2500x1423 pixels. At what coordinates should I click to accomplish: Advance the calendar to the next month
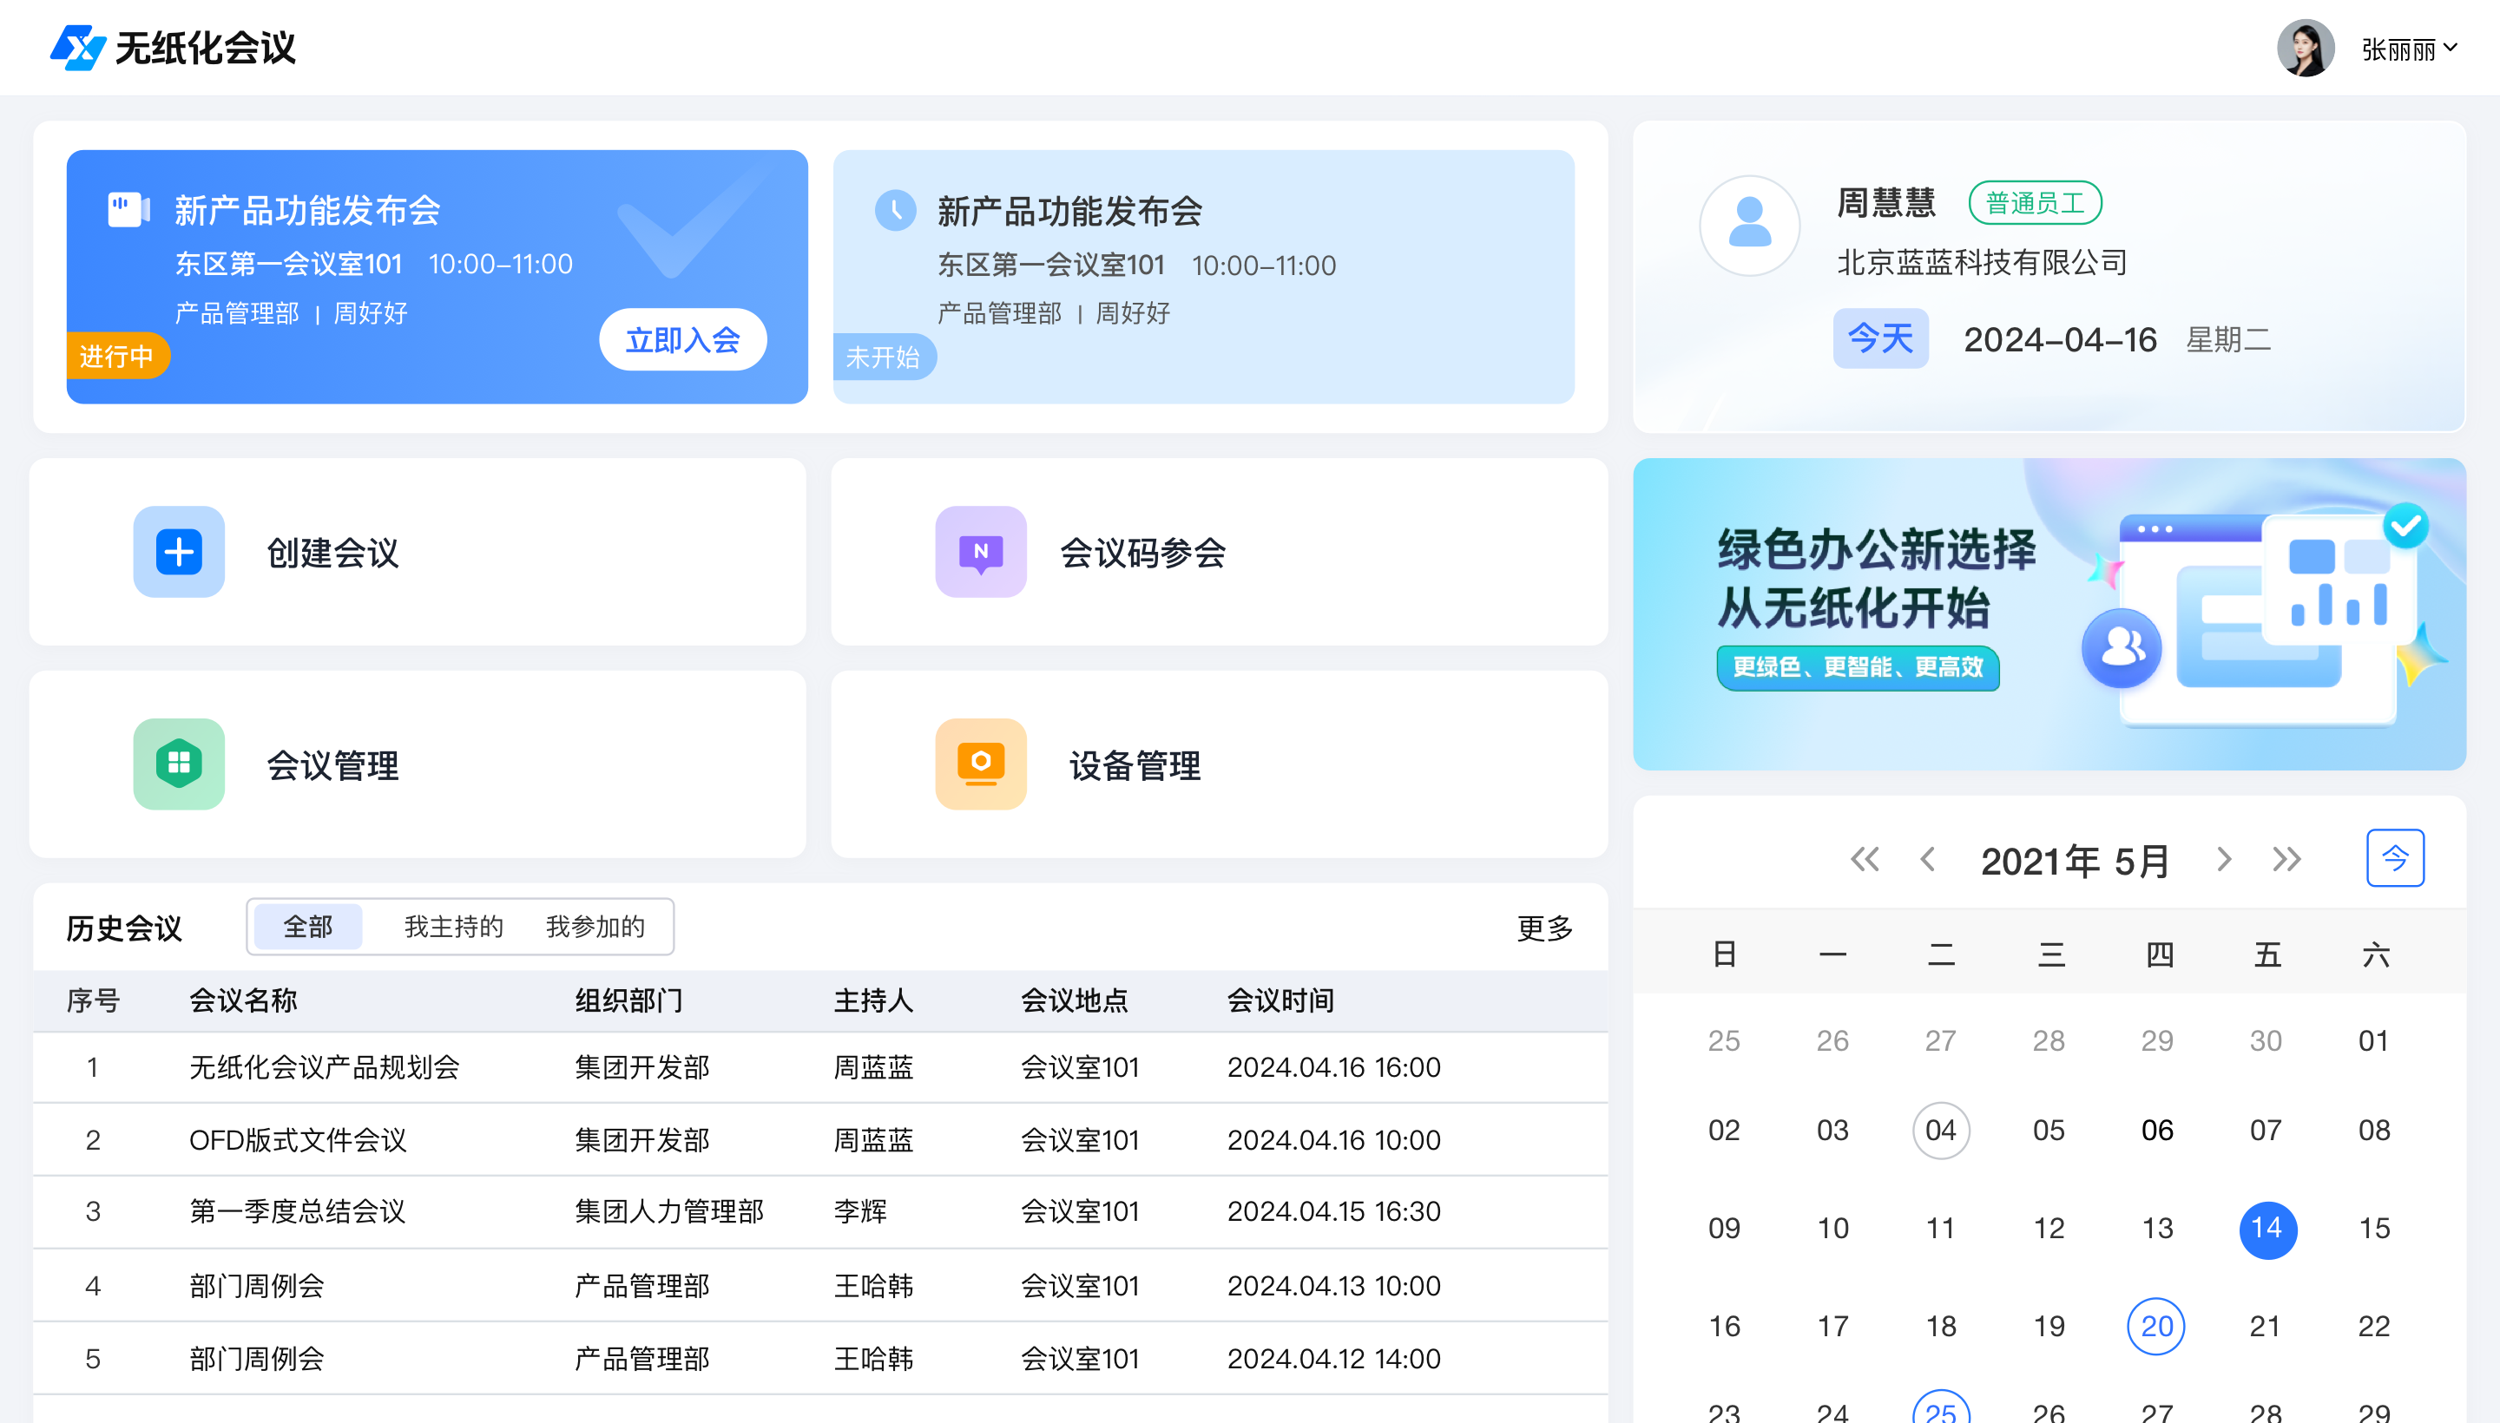click(2224, 859)
